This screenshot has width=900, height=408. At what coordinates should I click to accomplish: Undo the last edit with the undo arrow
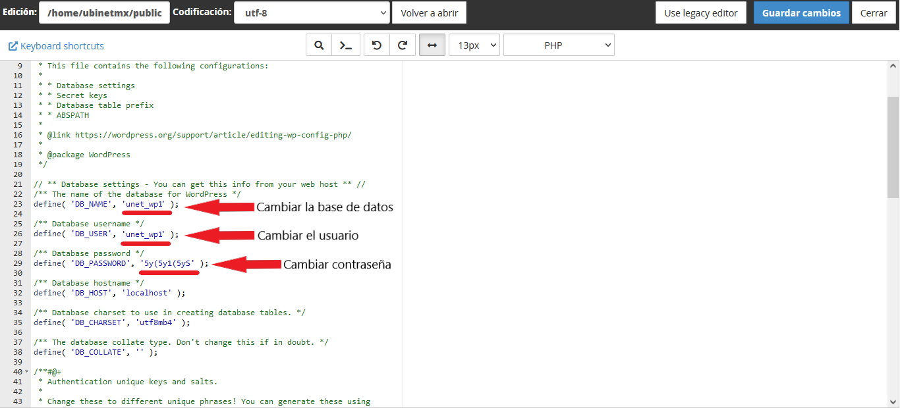point(377,45)
